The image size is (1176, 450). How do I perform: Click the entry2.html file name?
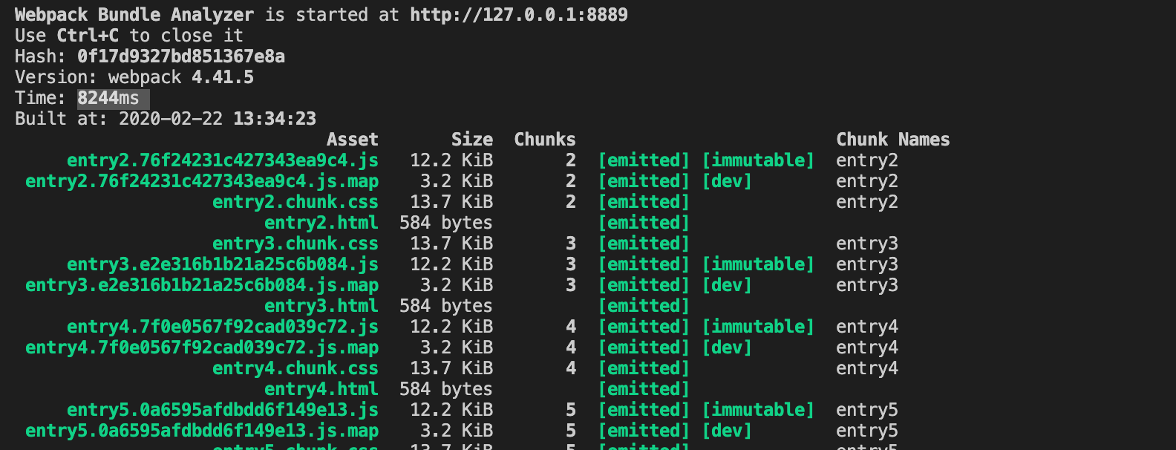click(321, 223)
